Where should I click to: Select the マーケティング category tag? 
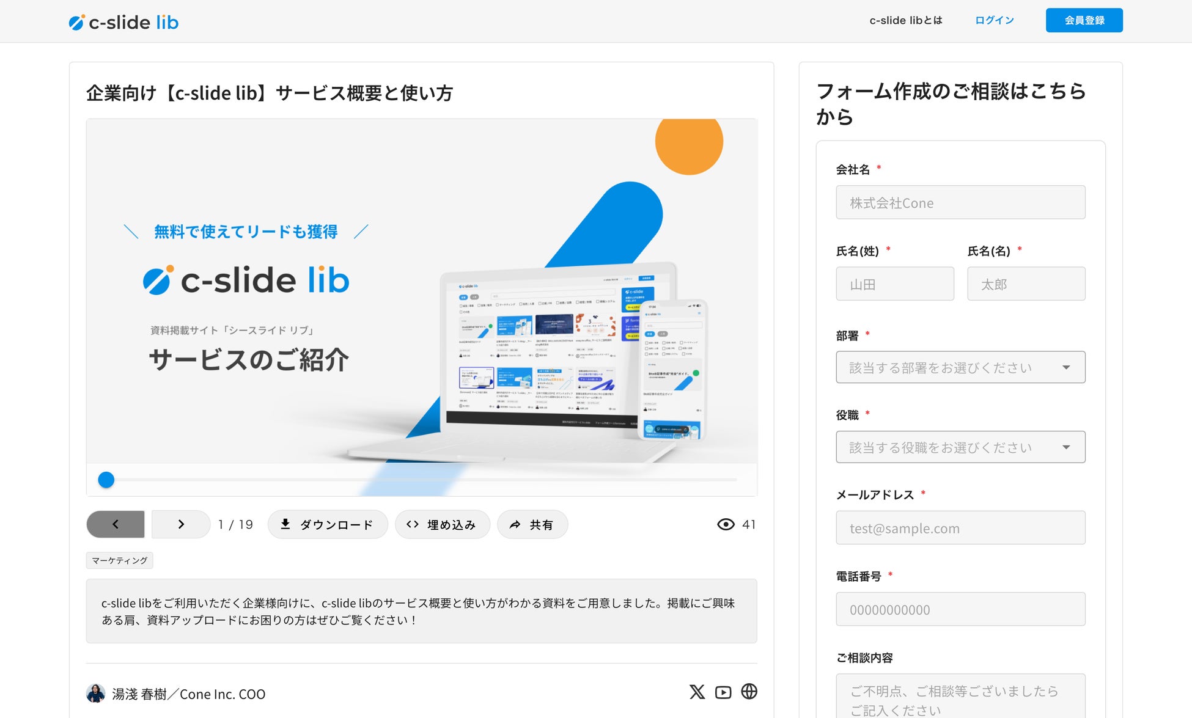[x=119, y=560]
